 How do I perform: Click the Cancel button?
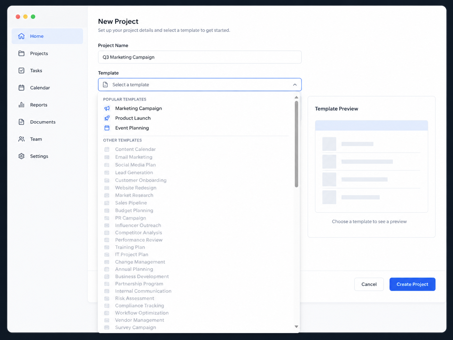click(x=369, y=284)
